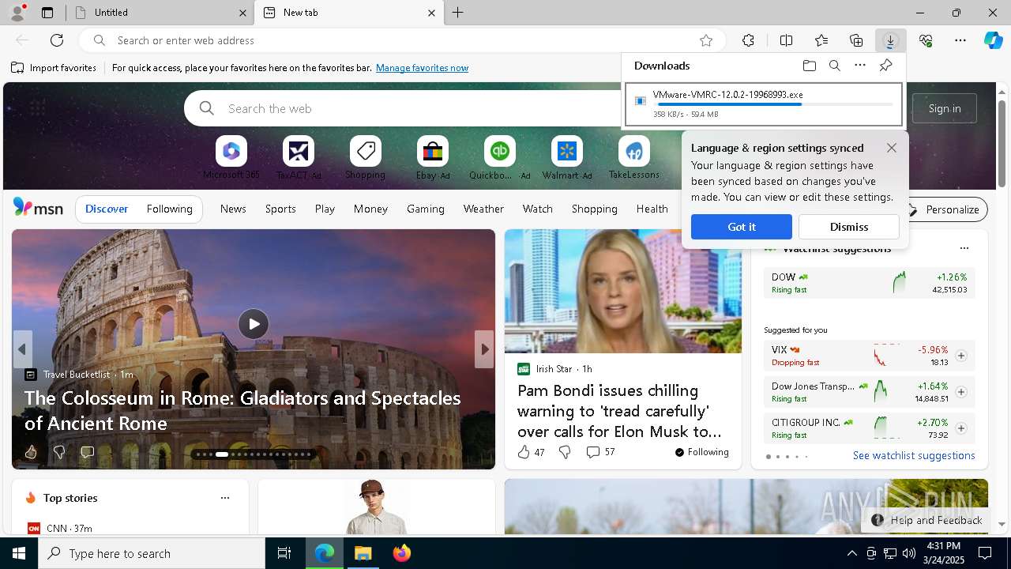The width and height of the screenshot is (1011, 569).
Task: Pin the Downloads panel
Action: point(885,66)
